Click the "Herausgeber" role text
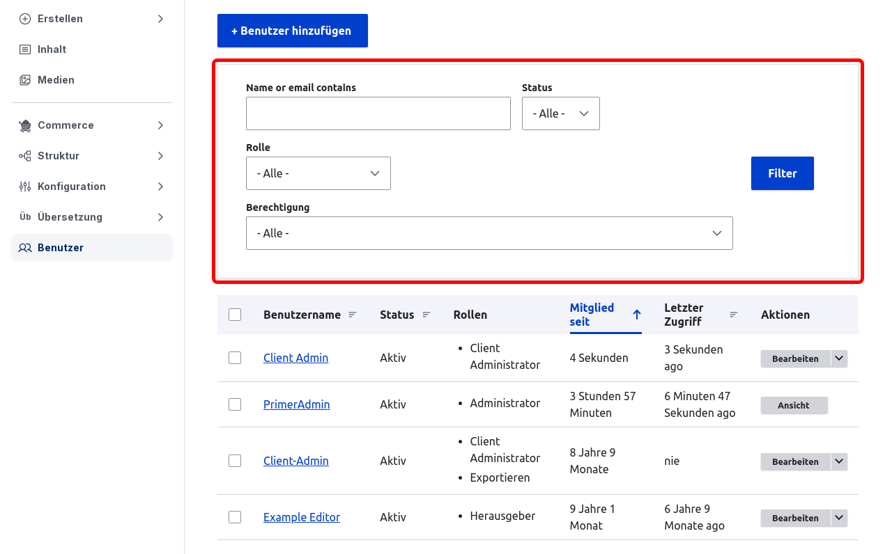Viewport: 892px width, 554px height. click(x=503, y=516)
